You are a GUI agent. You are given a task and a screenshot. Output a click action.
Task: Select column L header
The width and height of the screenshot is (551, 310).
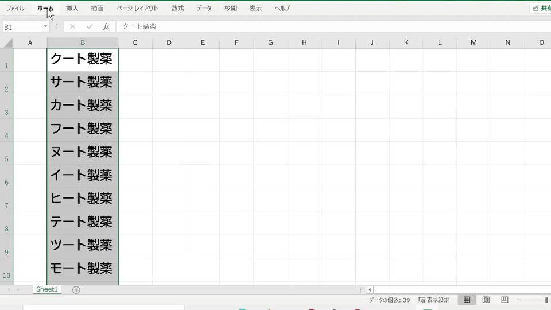[x=440, y=42]
